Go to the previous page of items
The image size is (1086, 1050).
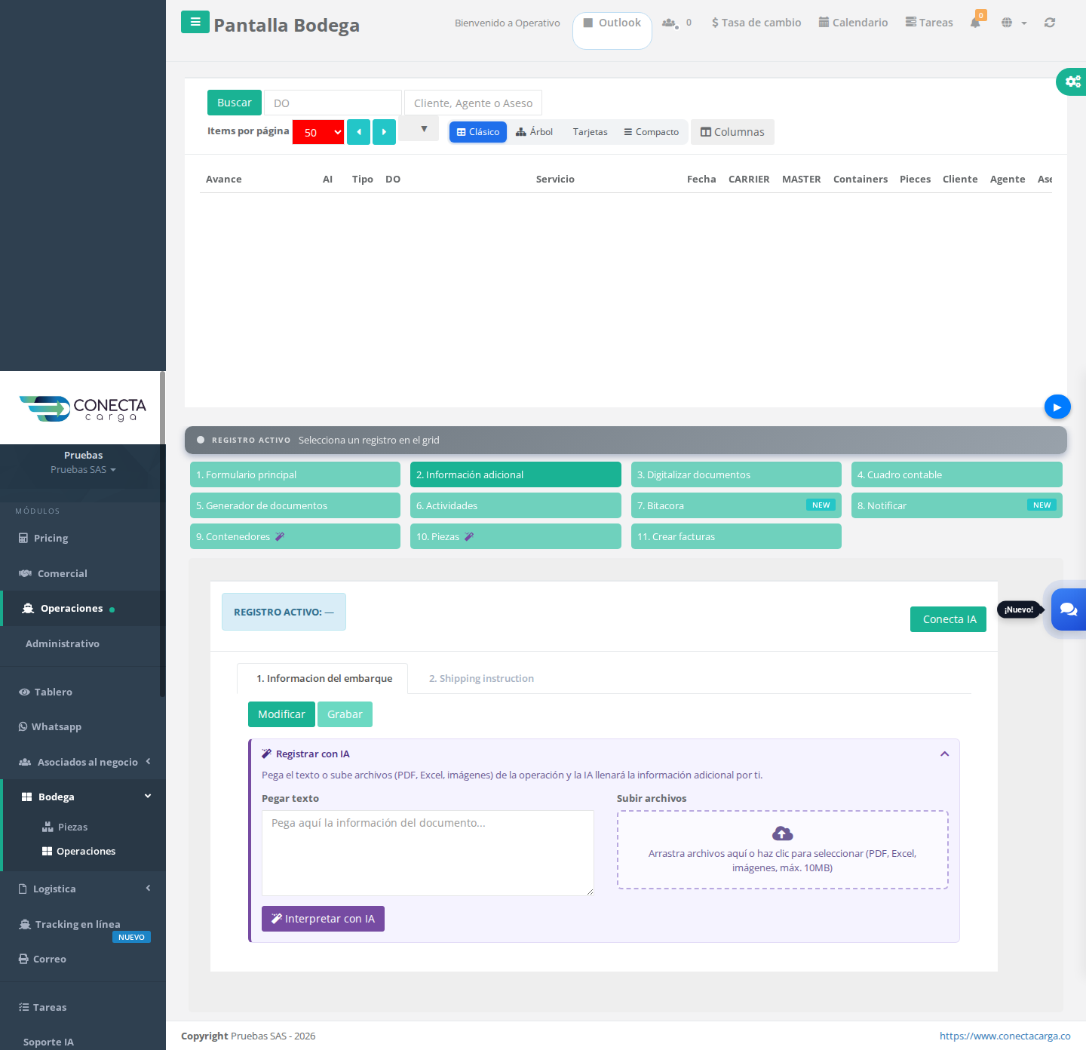(358, 132)
